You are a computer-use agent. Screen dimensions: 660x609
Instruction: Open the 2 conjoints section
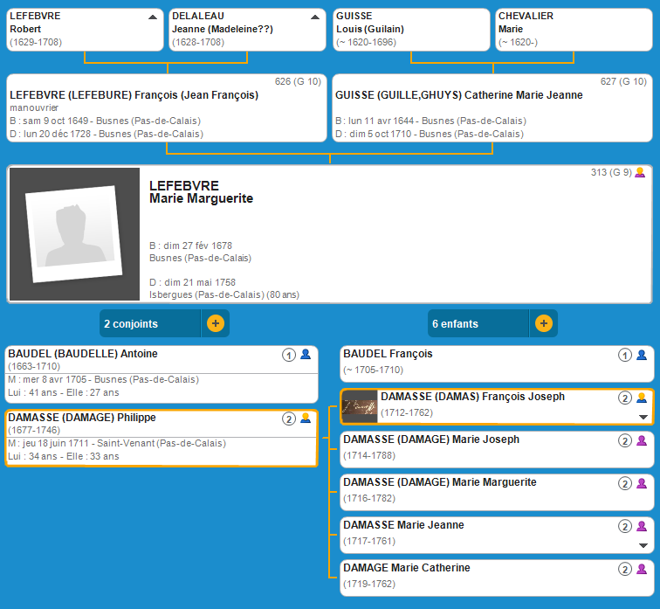click(x=149, y=323)
